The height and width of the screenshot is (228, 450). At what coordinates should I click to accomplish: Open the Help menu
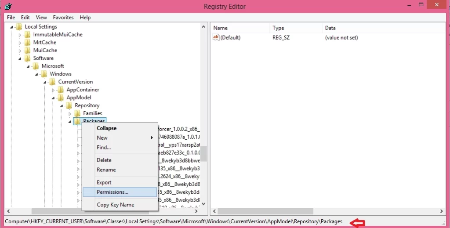85,18
